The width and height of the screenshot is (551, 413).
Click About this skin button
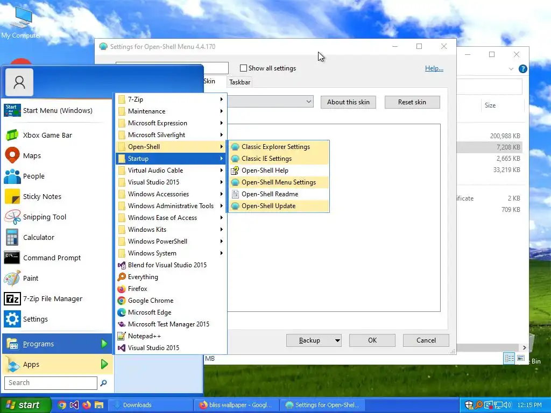(348, 102)
